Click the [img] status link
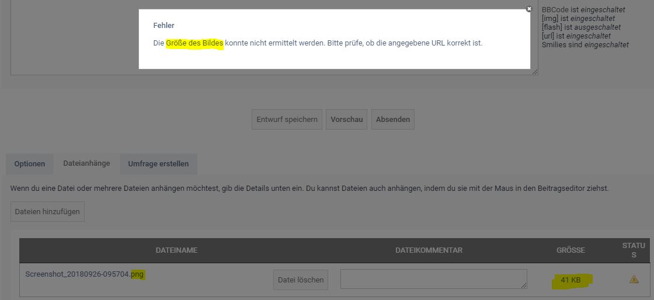This screenshot has height=300, width=654. point(549,18)
